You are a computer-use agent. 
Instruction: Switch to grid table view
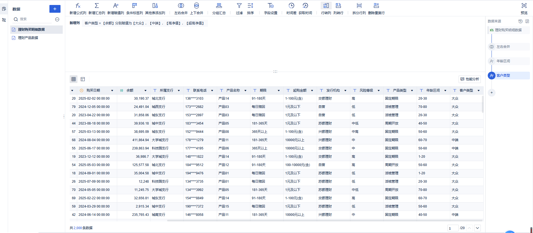pos(74,79)
